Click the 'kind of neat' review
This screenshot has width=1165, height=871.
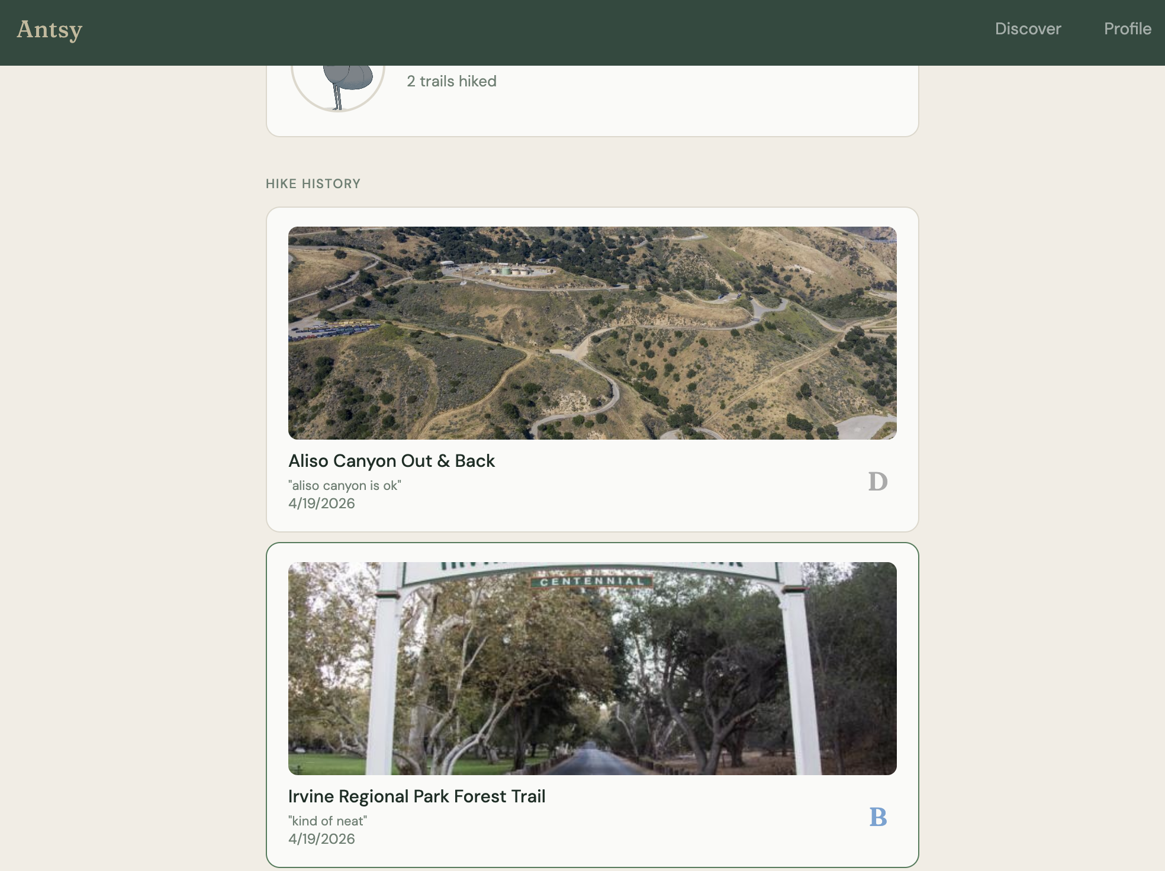tap(327, 821)
